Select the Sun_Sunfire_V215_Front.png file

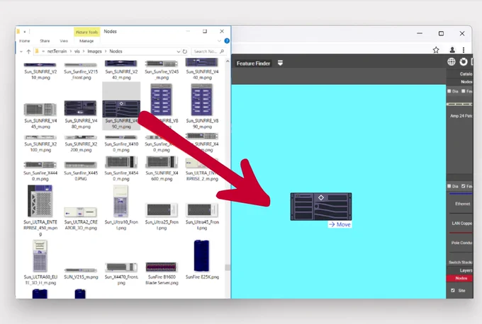click(81, 70)
